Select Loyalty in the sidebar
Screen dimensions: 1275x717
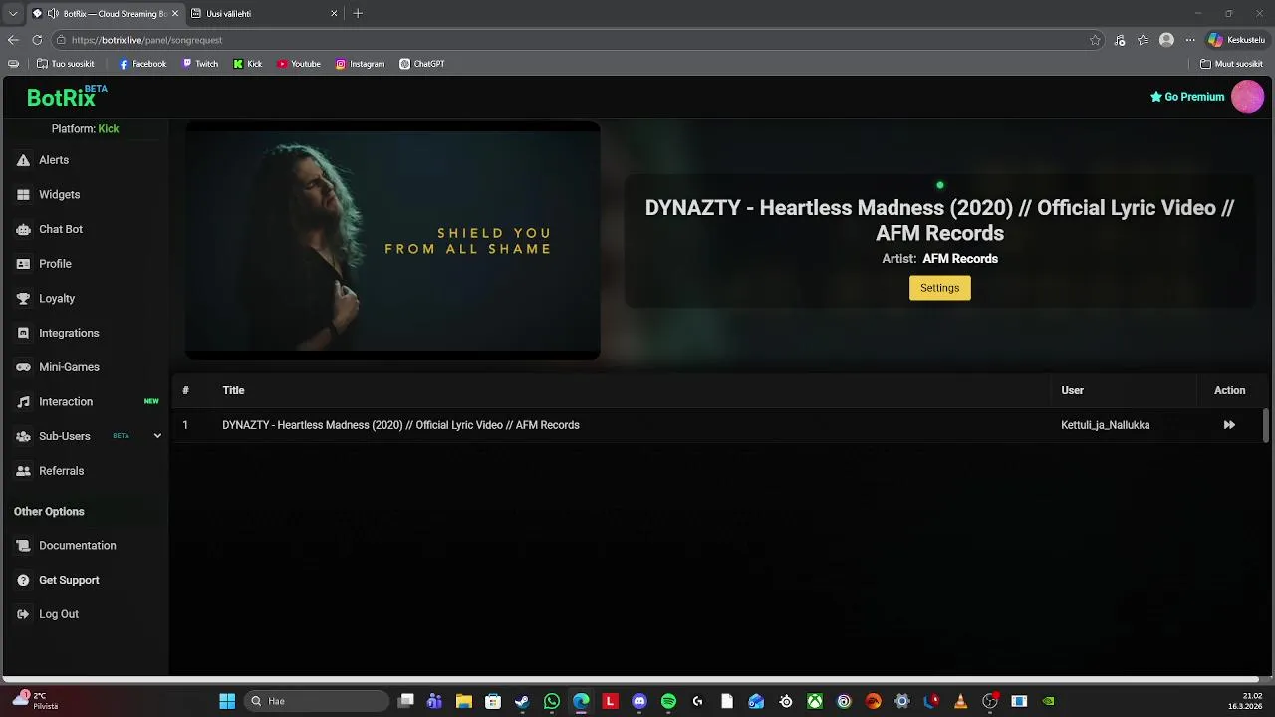[x=57, y=299]
